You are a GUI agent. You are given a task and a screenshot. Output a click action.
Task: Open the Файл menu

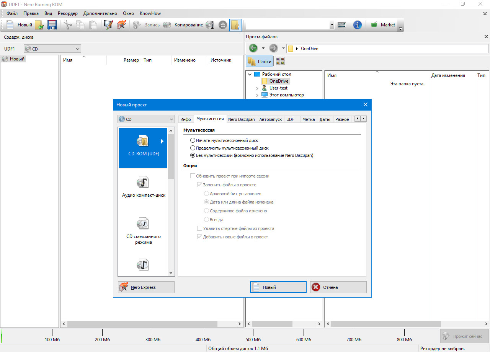pyautogui.click(x=12, y=13)
